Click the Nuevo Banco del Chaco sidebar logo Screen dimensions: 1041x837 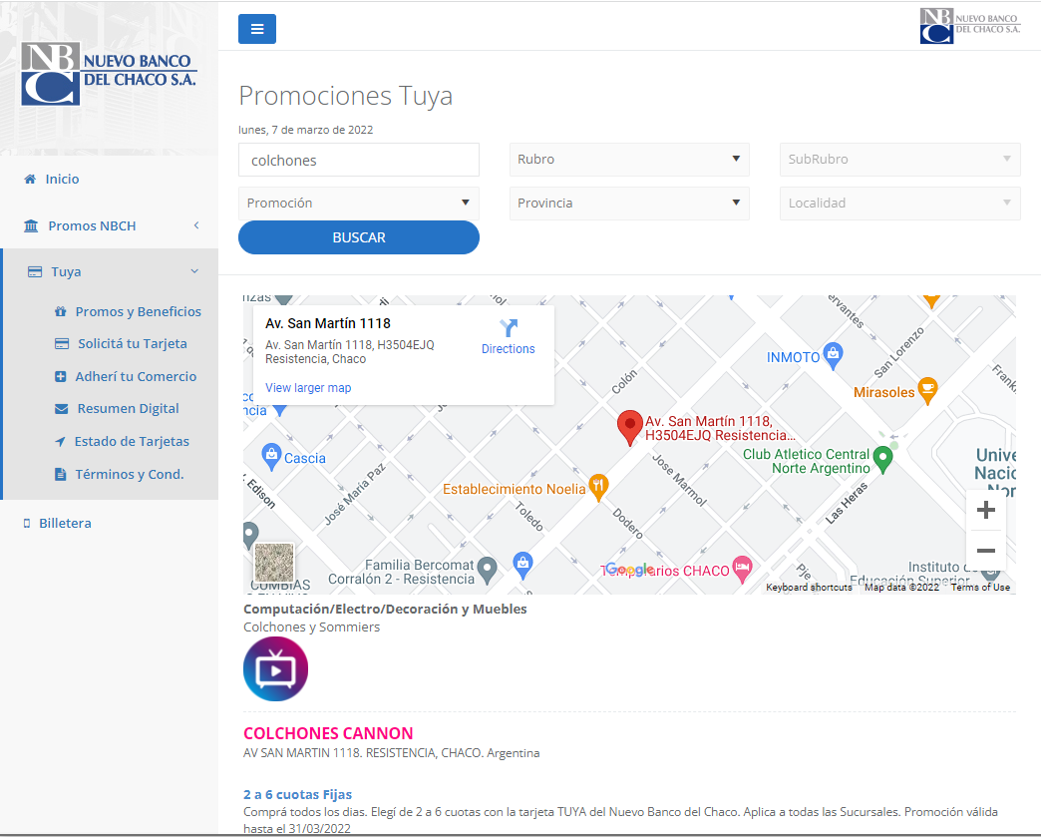coord(109,73)
